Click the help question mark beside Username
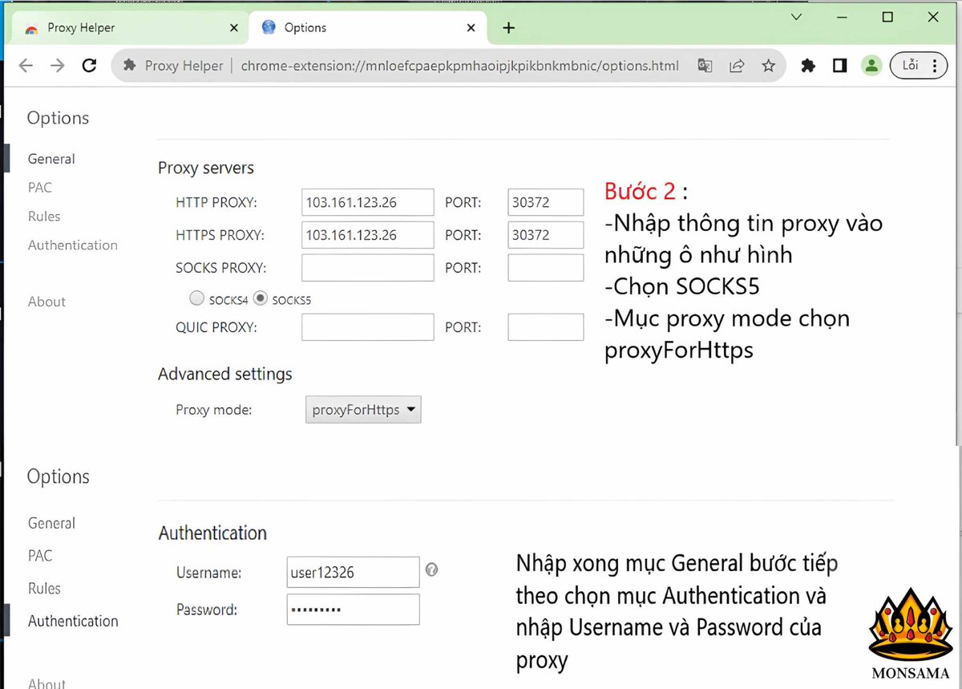 (x=432, y=569)
